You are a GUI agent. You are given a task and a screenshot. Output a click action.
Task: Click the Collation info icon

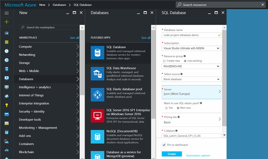[x=176, y=131]
